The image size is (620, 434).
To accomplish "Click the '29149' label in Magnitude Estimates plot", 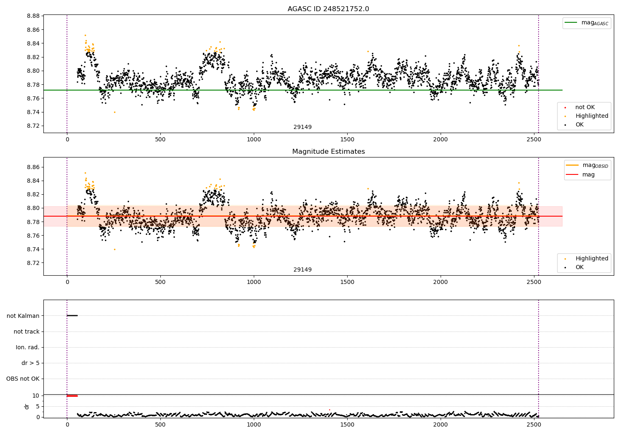I will point(303,270).
